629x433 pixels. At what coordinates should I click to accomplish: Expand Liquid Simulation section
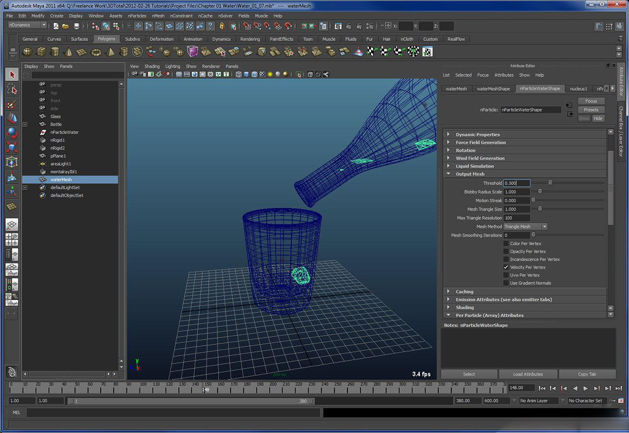pyautogui.click(x=525, y=166)
